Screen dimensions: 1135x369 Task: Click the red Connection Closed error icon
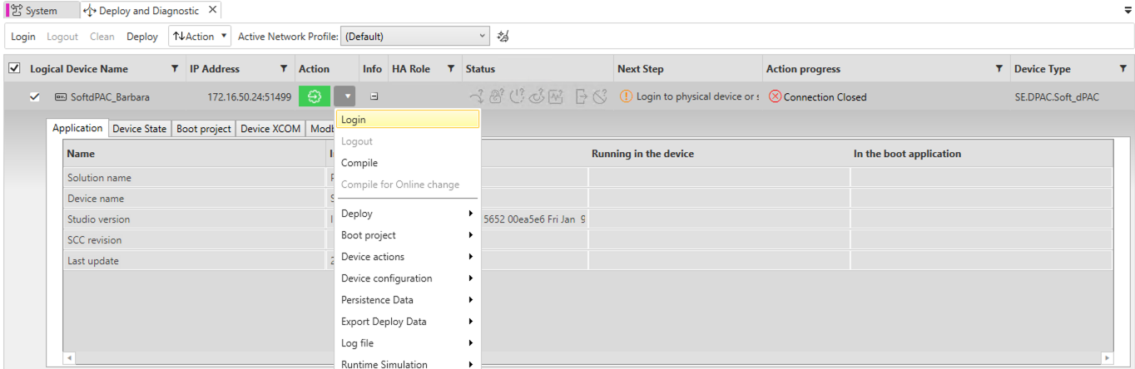point(775,96)
